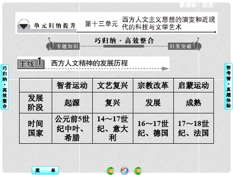
Task: Click the cell 复兴 in 发展阶段 row
Action: click(x=113, y=103)
